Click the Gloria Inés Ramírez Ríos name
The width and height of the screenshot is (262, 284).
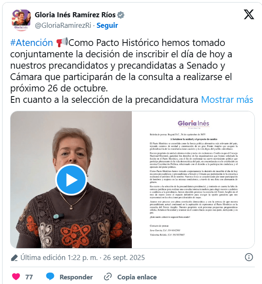coord(75,15)
